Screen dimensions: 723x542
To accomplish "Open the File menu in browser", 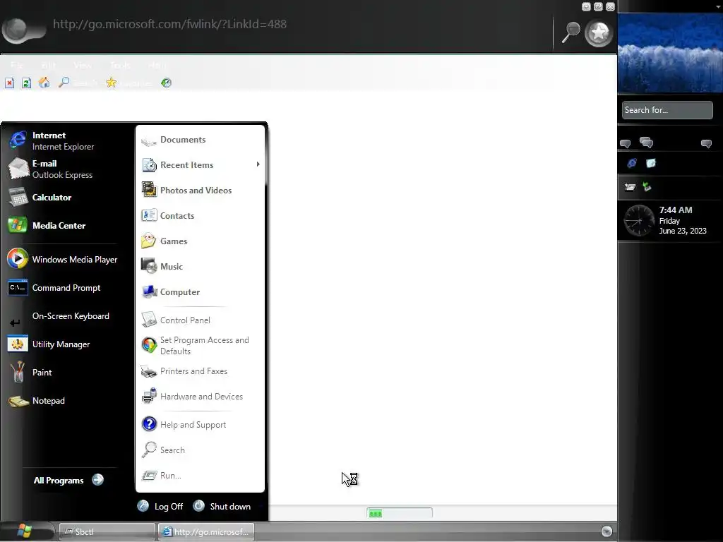I will pyautogui.click(x=17, y=66).
